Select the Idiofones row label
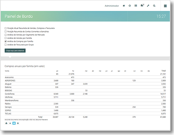 pos(9,97)
